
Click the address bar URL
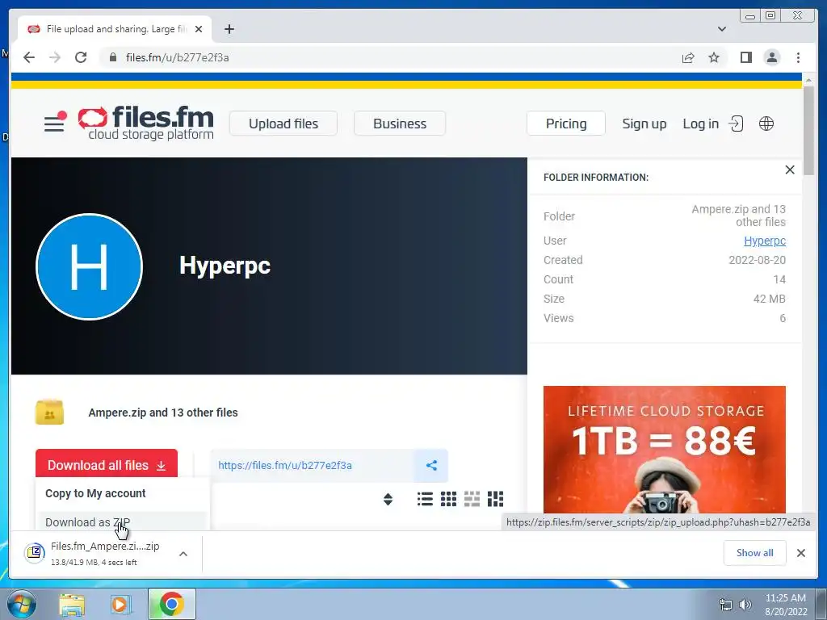point(177,57)
